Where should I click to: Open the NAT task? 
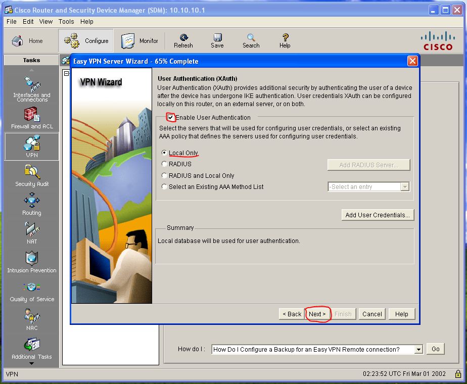click(32, 233)
